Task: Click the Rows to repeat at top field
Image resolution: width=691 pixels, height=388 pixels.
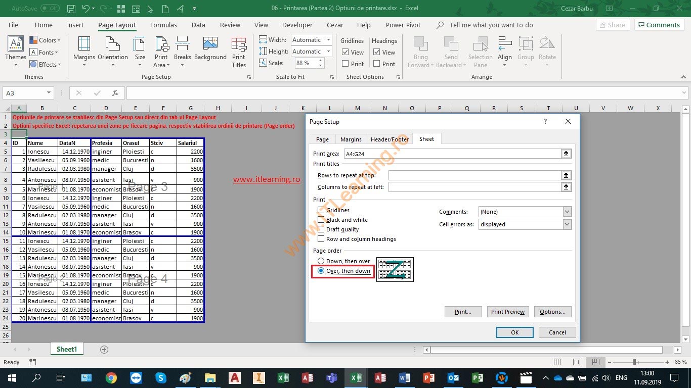Action: (x=475, y=175)
